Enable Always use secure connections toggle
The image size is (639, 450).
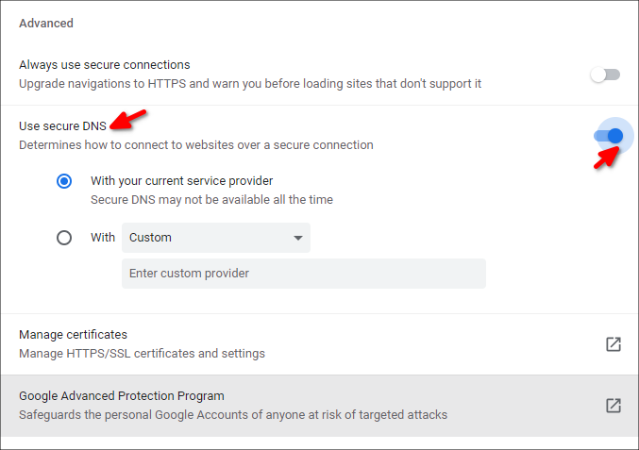click(x=605, y=75)
